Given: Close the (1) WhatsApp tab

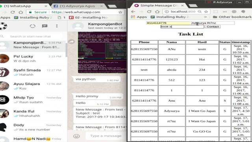Looking at the screenshot, I should [46, 6].
